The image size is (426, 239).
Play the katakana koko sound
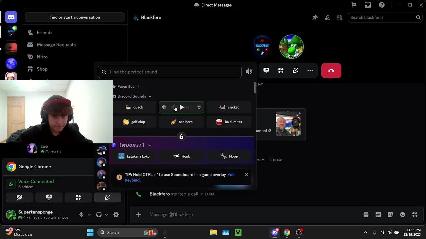[x=134, y=156]
